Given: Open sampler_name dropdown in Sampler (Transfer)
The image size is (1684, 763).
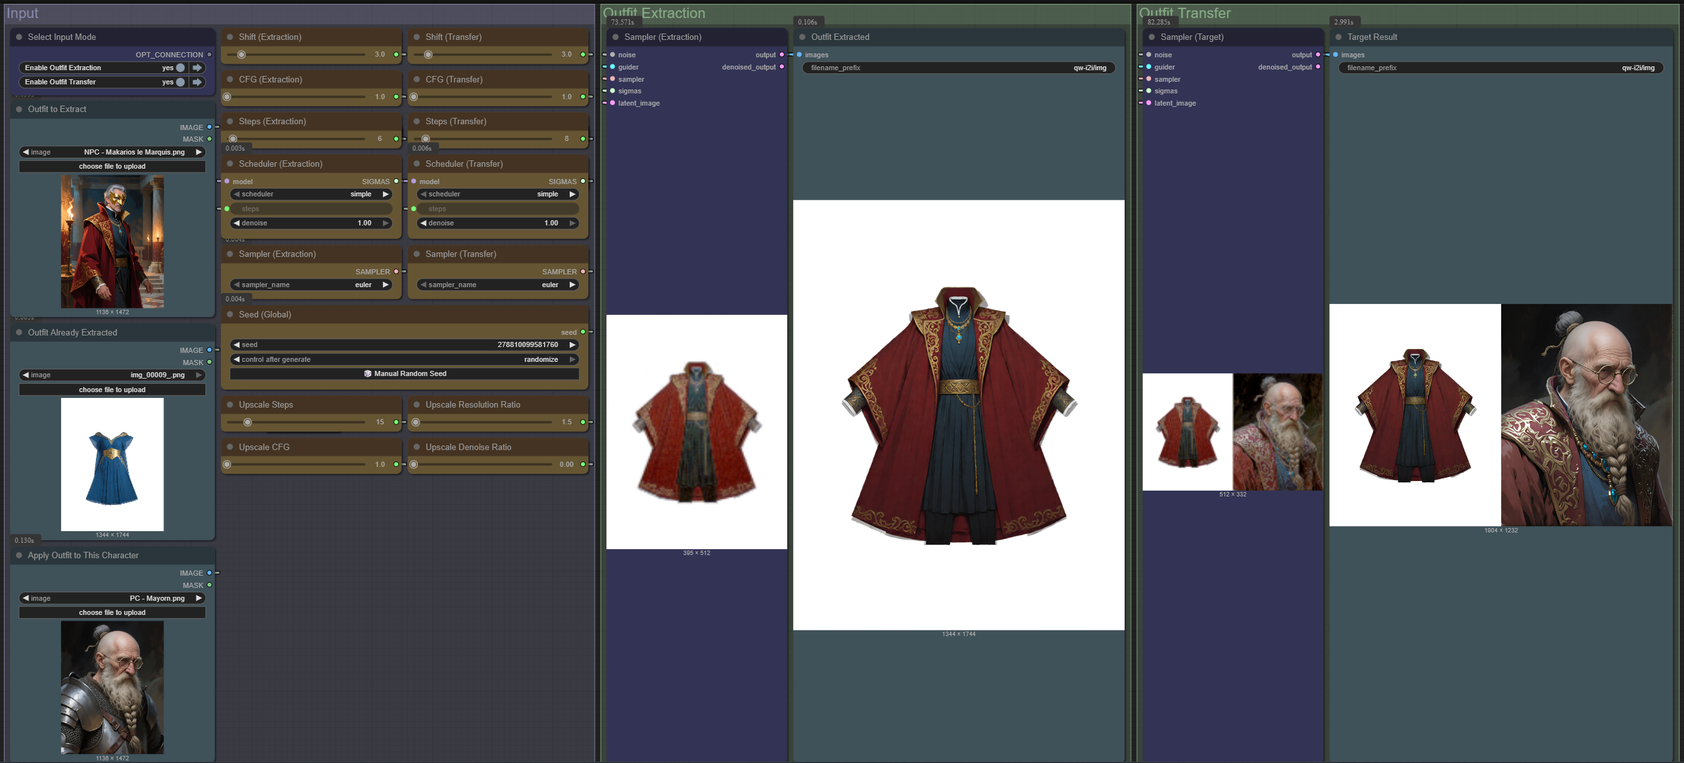Looking at the screenshot, I should point(498,285).
